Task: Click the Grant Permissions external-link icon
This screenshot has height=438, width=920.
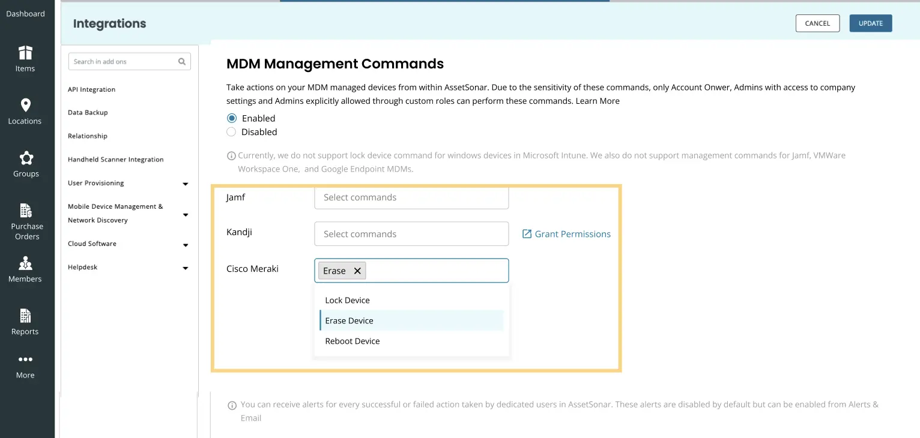Action: 527,233
